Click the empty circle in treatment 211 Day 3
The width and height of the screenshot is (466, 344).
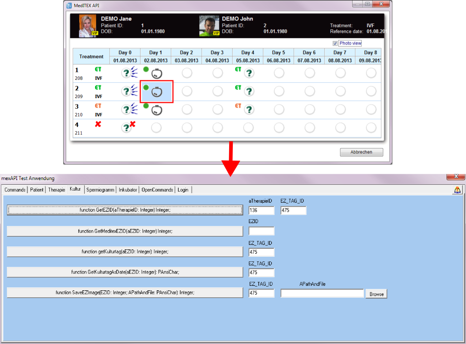click(x=217, y=128)
